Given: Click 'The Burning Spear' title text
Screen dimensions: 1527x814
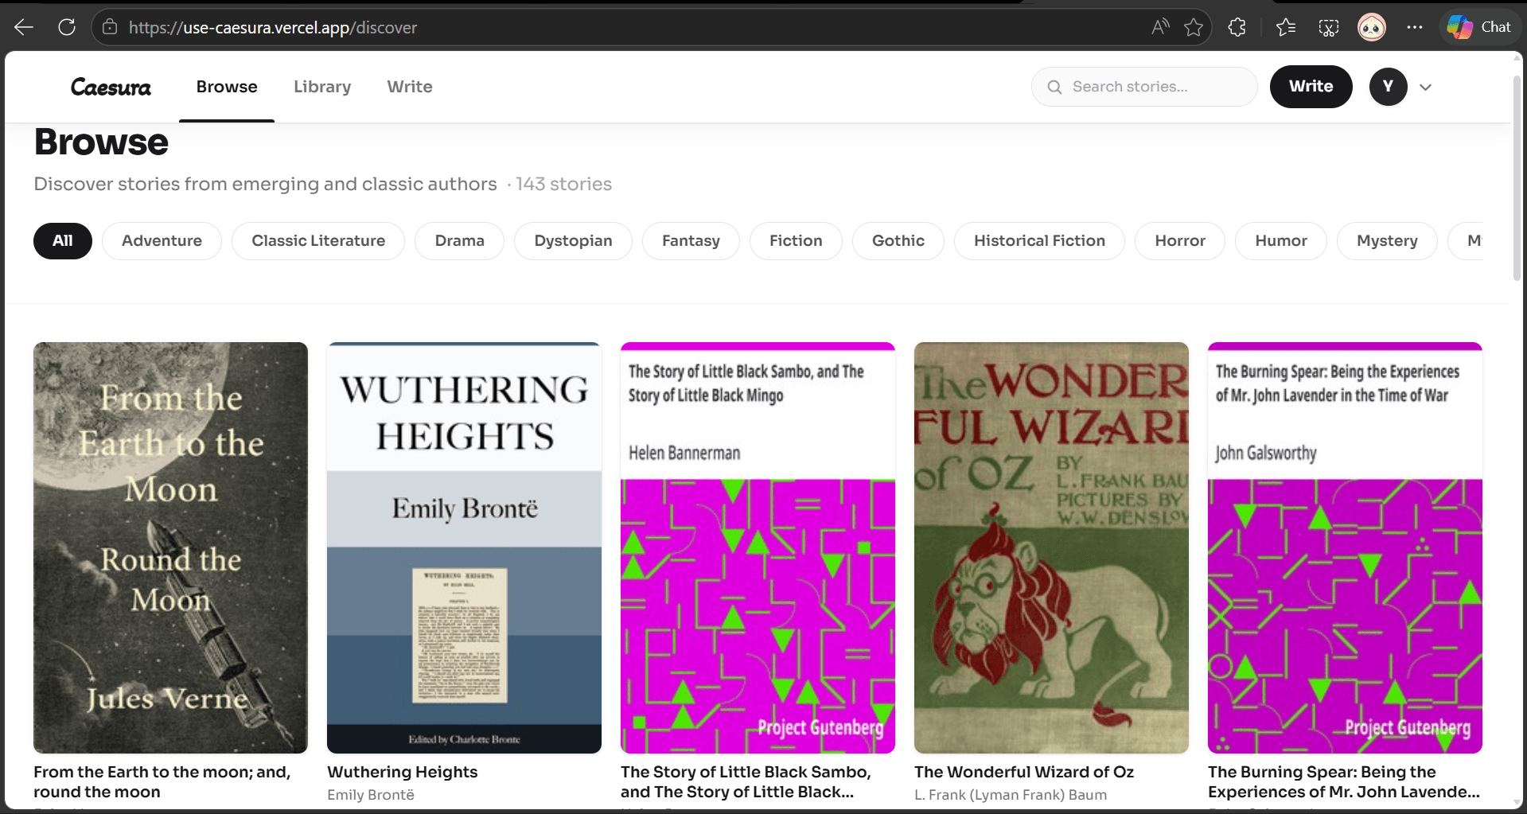Looking at the screenshot, I should (x=1344, y=781).
